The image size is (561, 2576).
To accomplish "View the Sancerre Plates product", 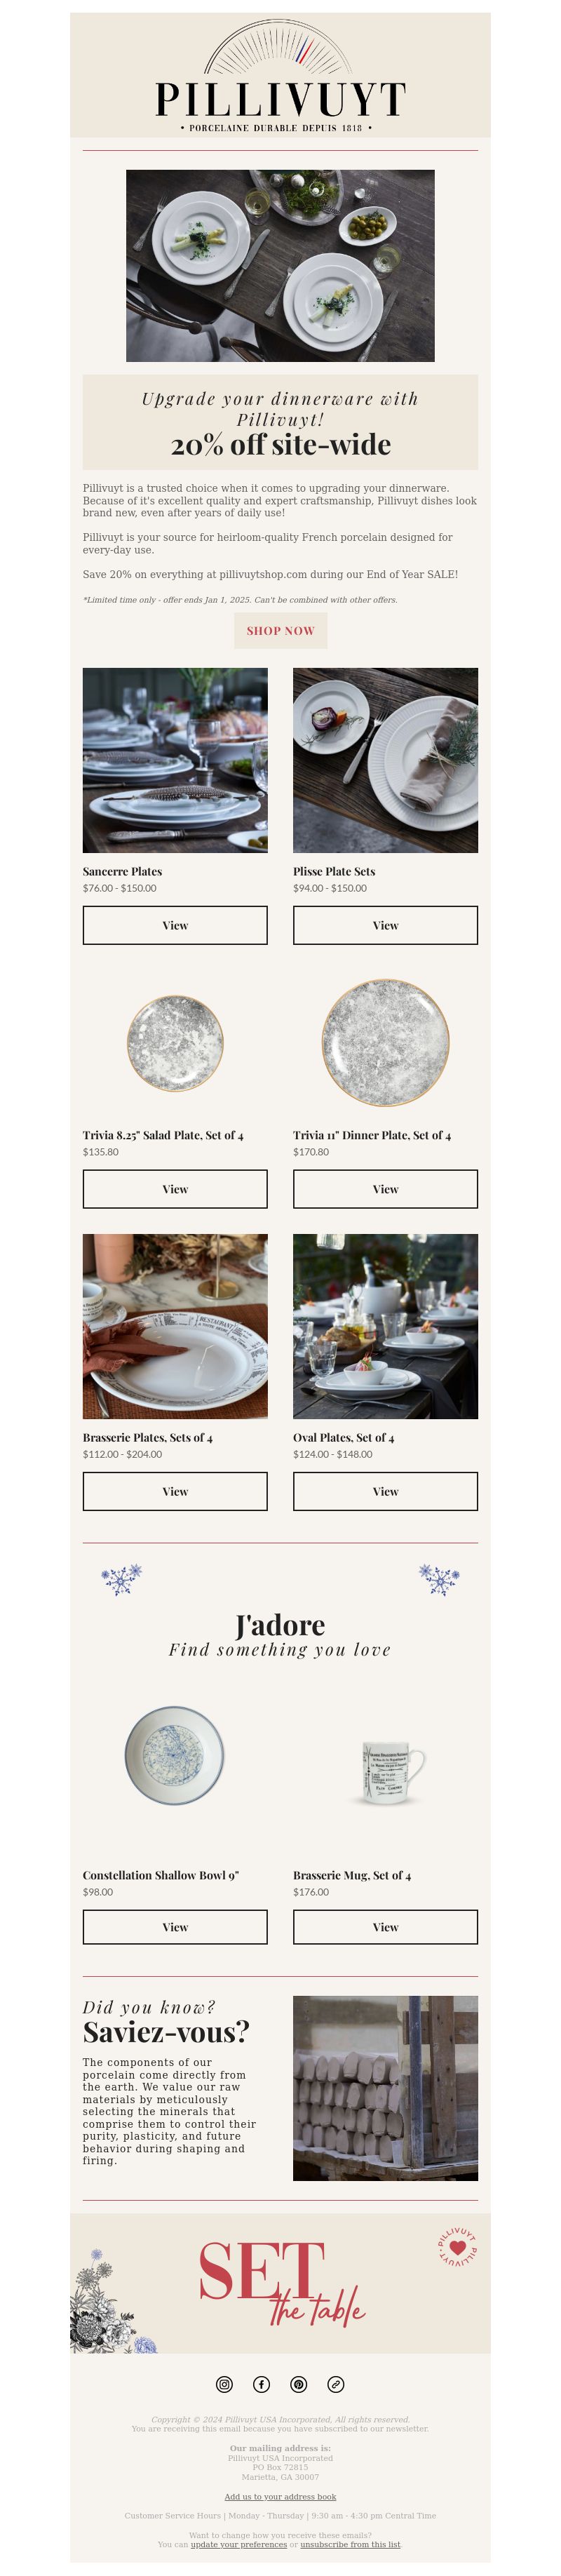I will coord(175,925).
